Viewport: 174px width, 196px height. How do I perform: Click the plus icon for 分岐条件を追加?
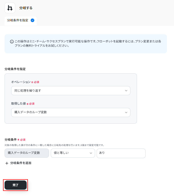[x=7, y=163]
